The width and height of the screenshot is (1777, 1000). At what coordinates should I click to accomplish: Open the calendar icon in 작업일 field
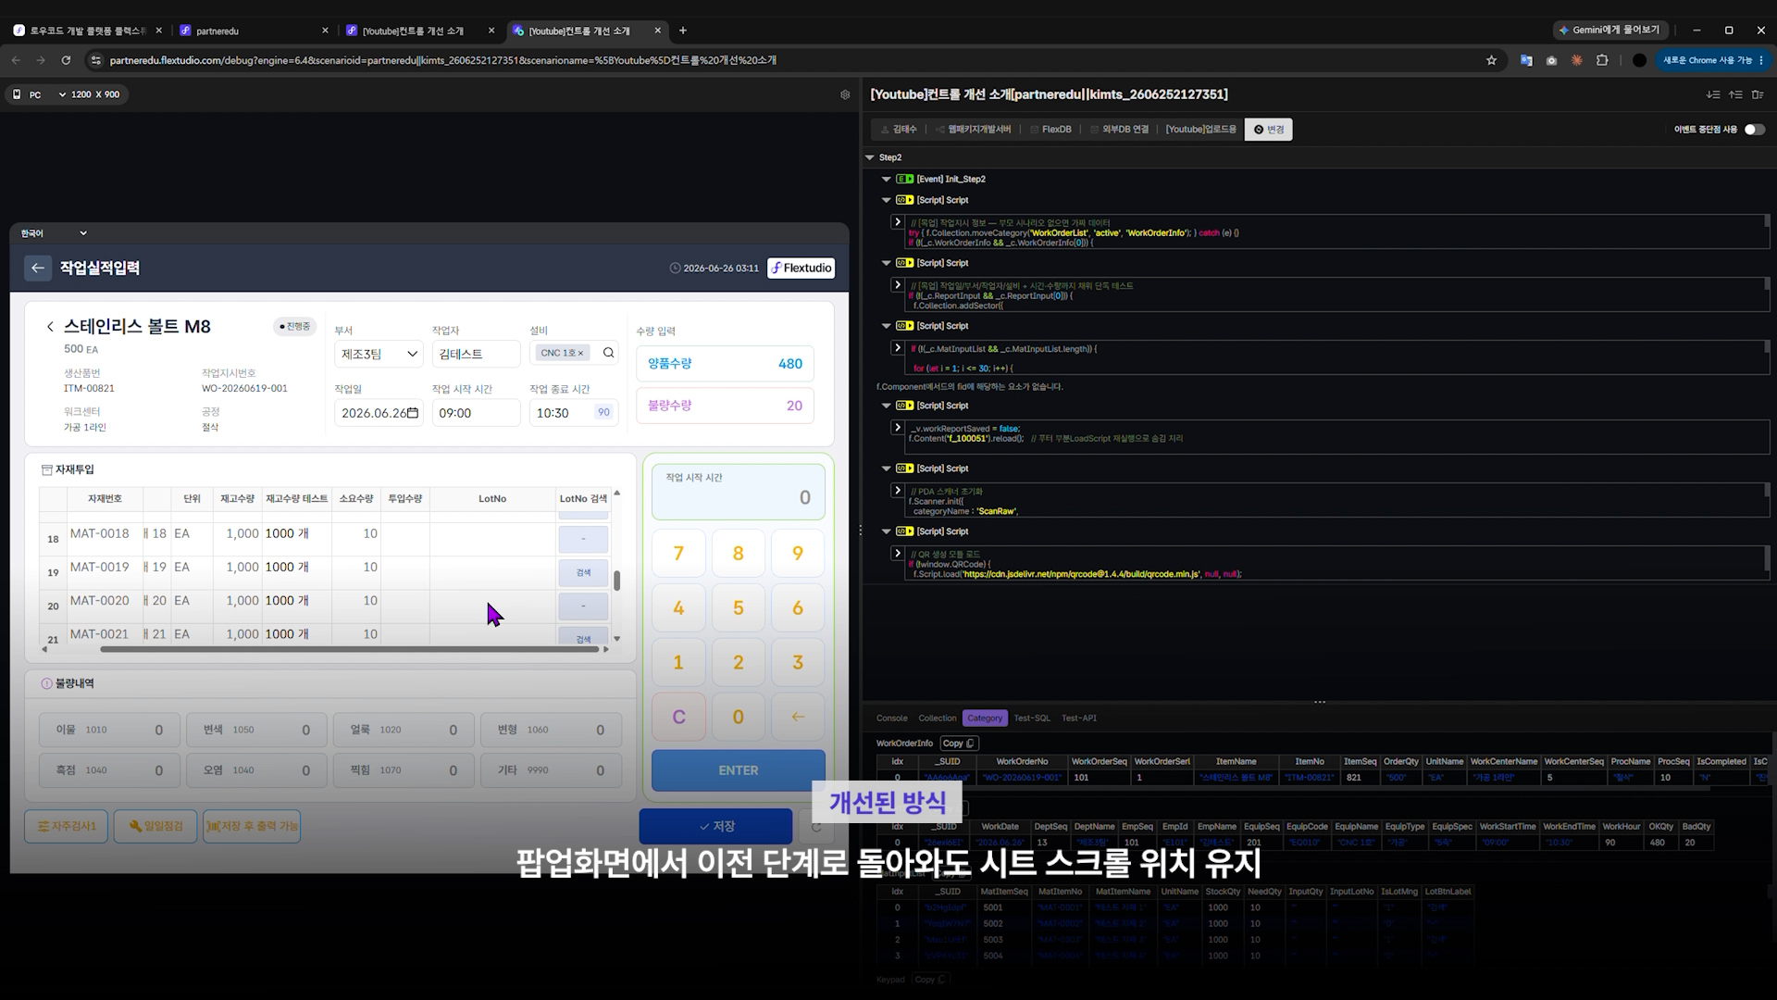pos(413,413)
